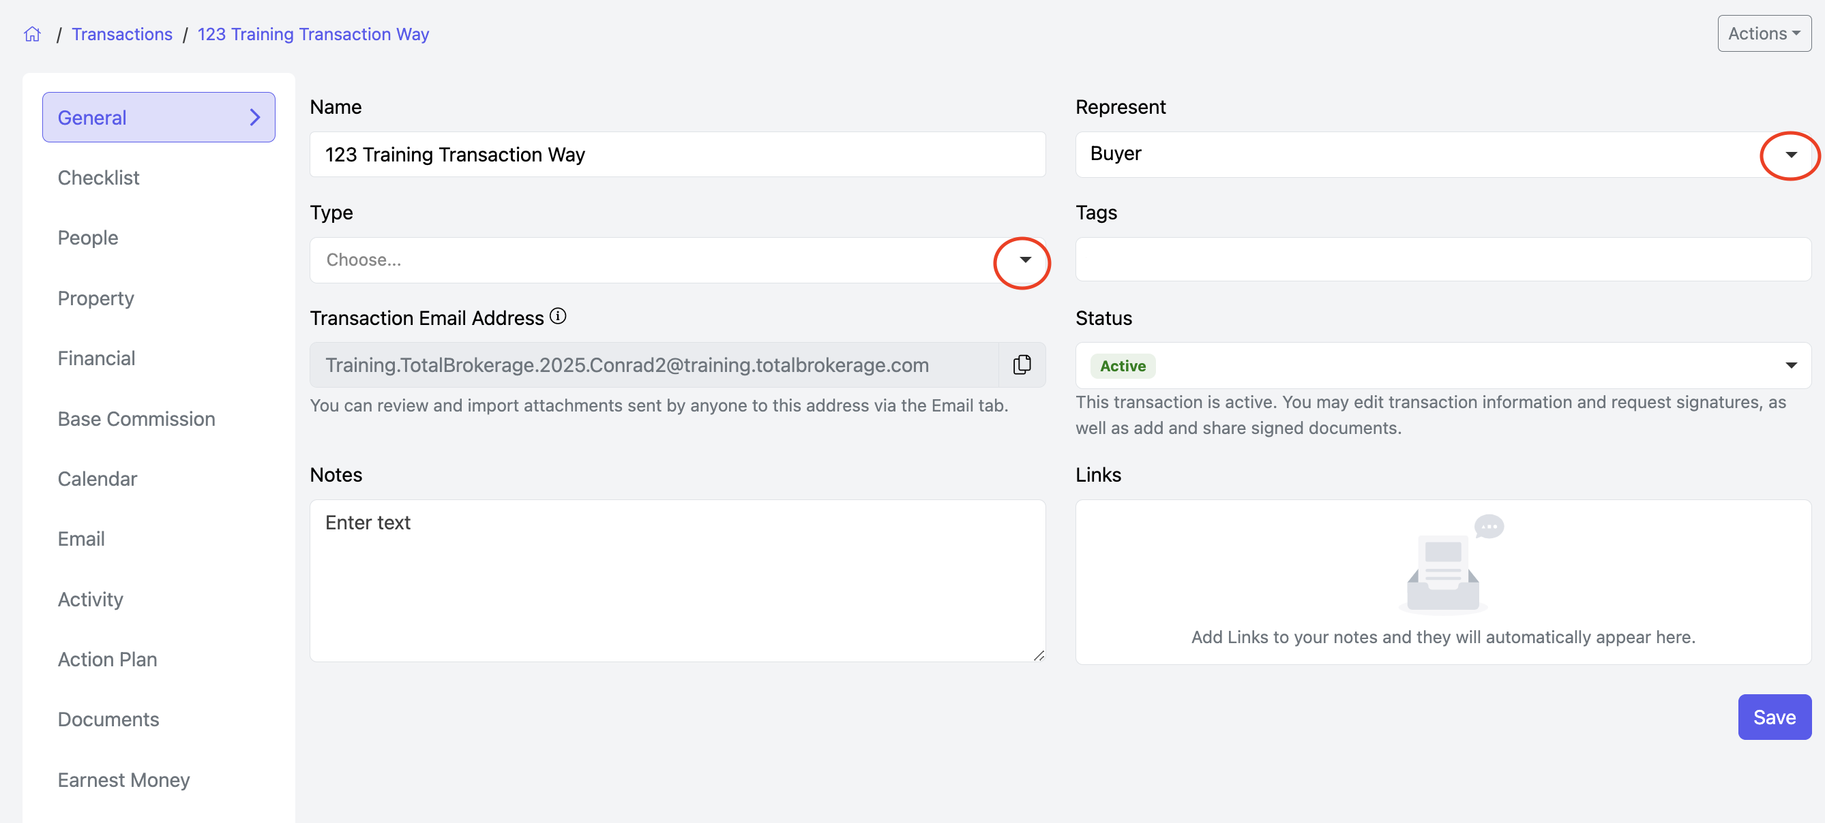Copy the transaction email address
The image size is (1825, 823).
[x=1022, y=364]
